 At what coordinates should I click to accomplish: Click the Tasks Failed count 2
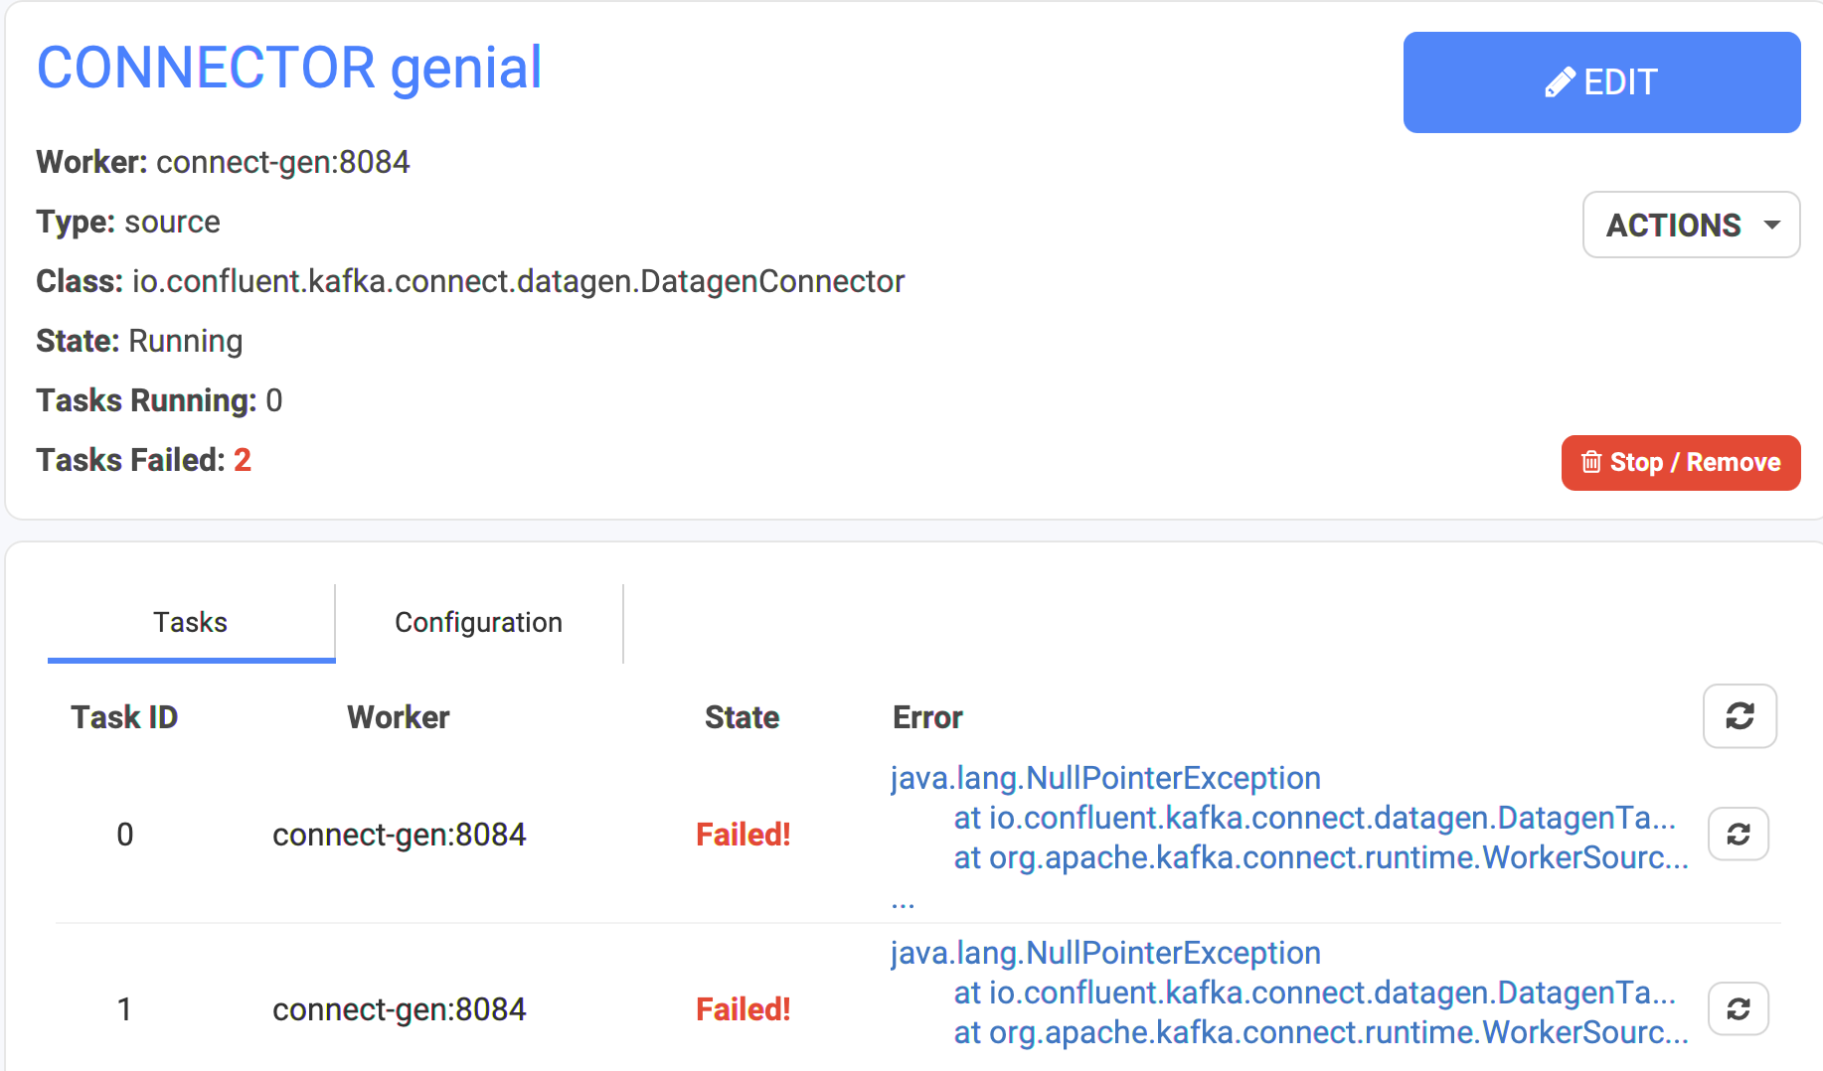click(243, 460)
